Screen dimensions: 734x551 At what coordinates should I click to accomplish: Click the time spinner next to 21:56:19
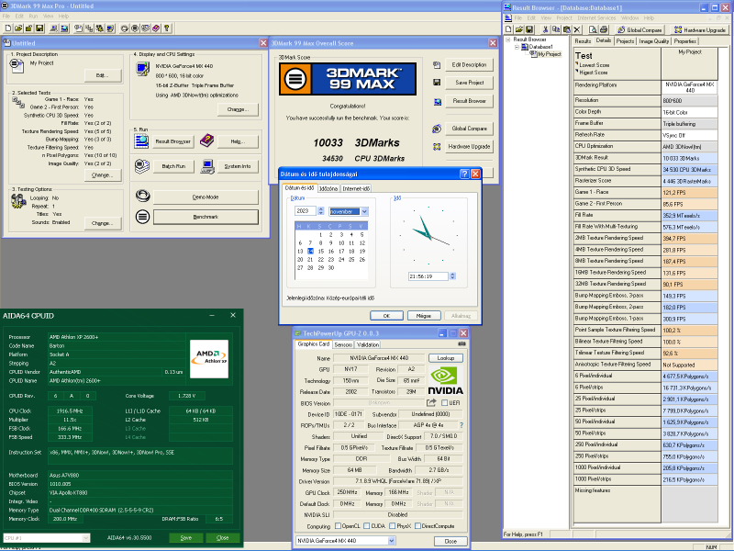click(452, 276)
